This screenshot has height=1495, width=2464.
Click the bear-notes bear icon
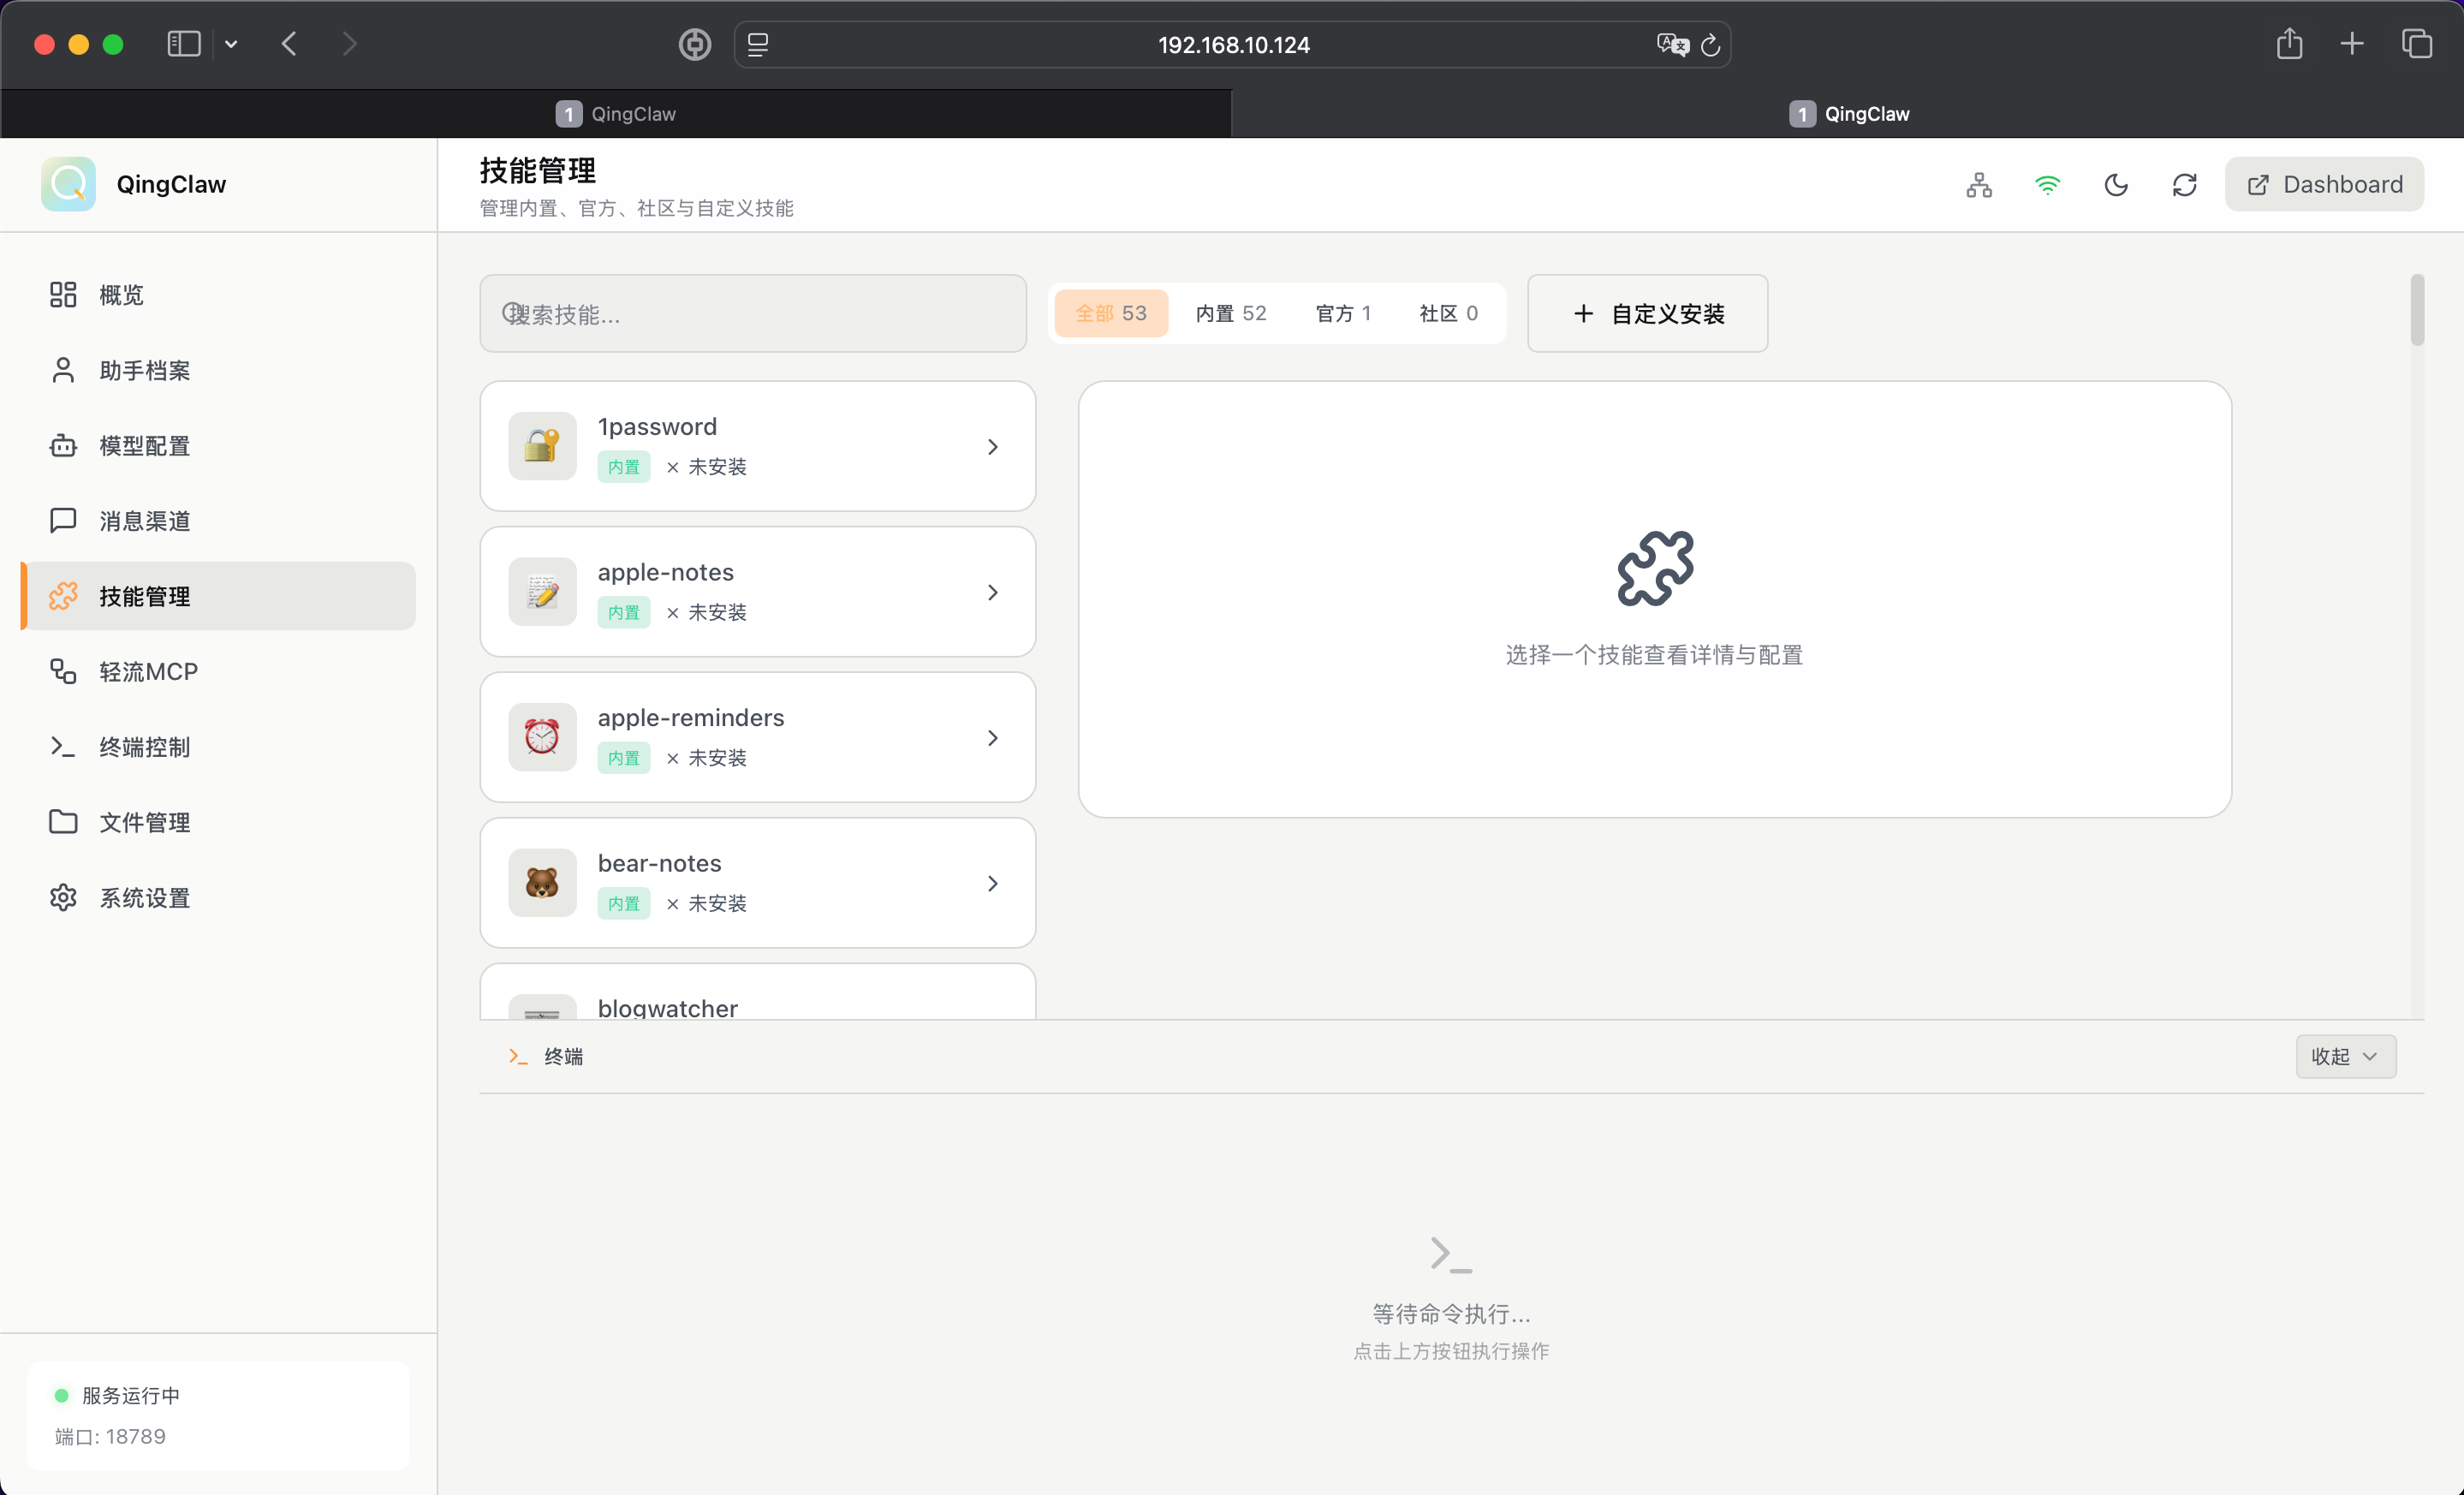(x=542, y=883)
